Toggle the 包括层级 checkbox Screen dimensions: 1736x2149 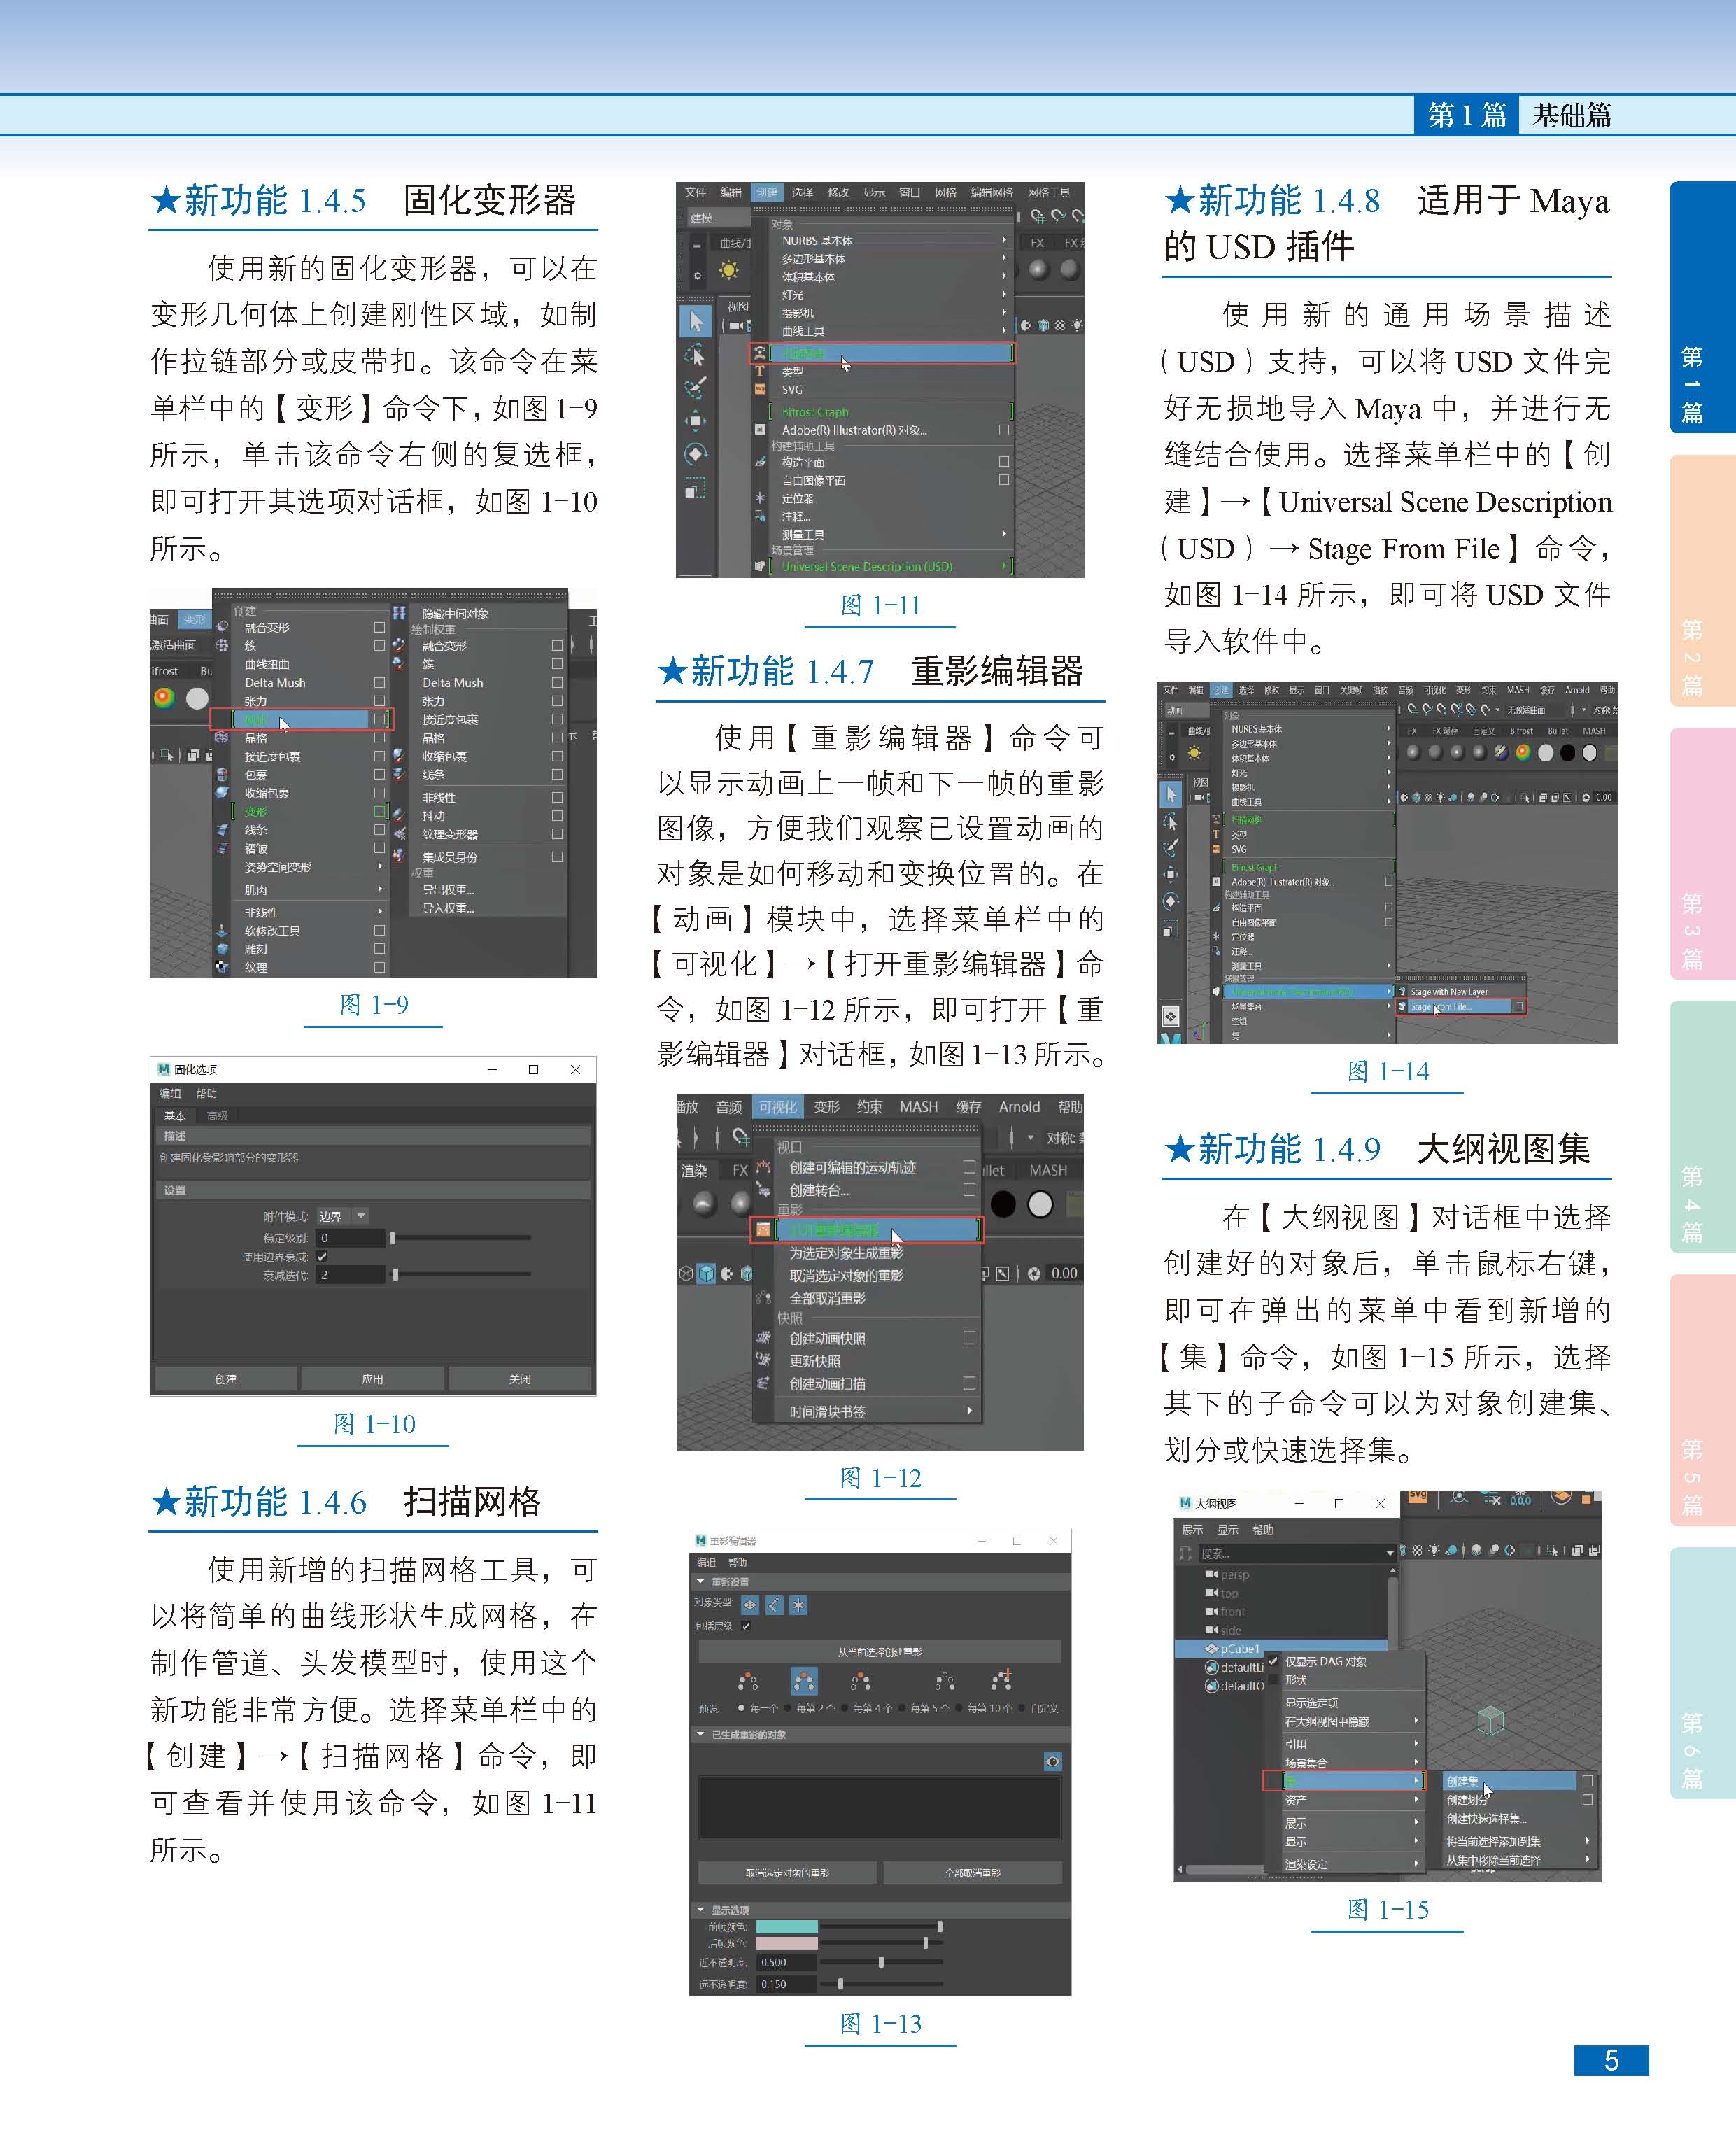[x=746, y=1626]
